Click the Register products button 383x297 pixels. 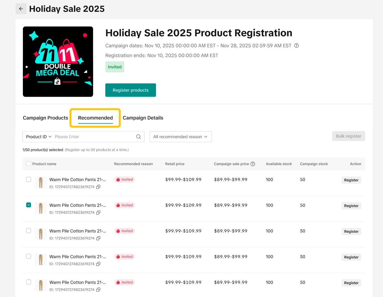click(x=131, y=90)
